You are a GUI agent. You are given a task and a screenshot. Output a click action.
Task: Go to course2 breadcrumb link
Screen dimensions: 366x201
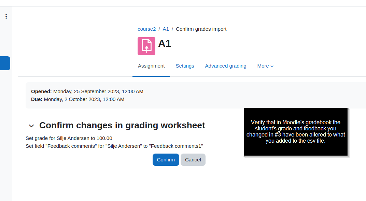click(146, 29)
